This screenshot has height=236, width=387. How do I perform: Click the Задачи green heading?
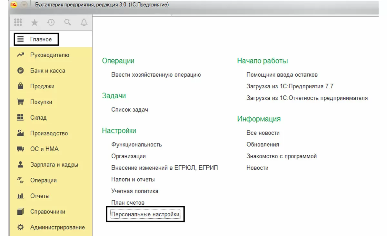[x=114, y=96]
